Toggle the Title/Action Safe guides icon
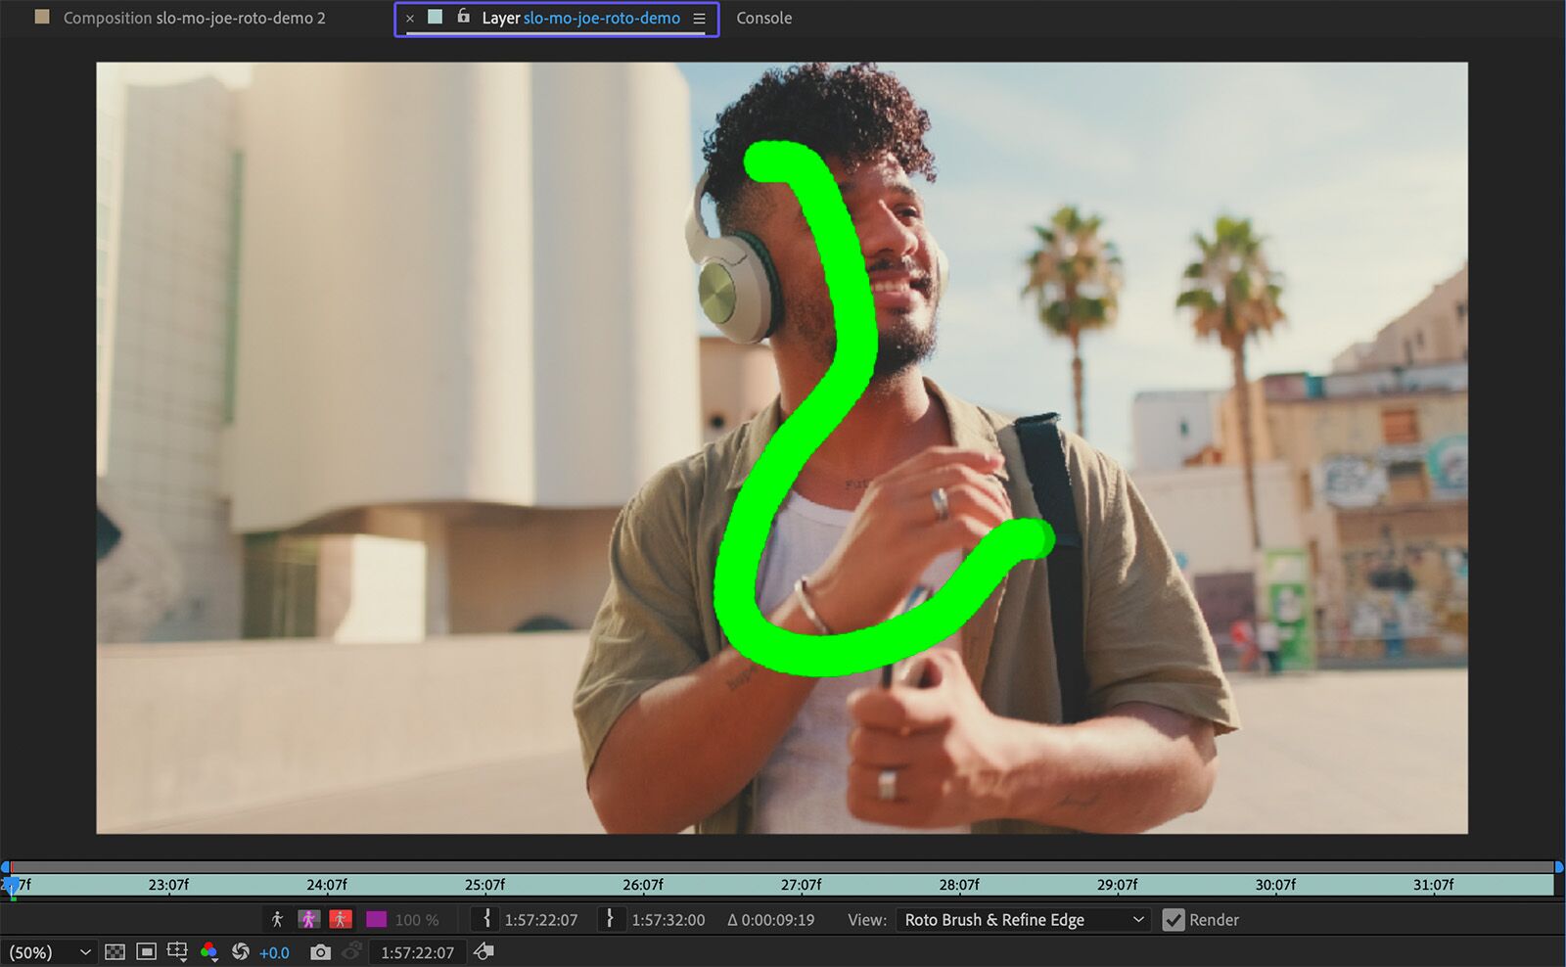This screenshot has width=1566, height=967. (x=147, y=951)
